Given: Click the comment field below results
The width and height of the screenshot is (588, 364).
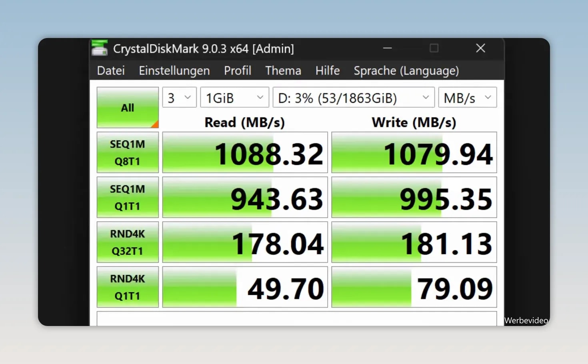Looking at the screenshot, I should point(297,318).
